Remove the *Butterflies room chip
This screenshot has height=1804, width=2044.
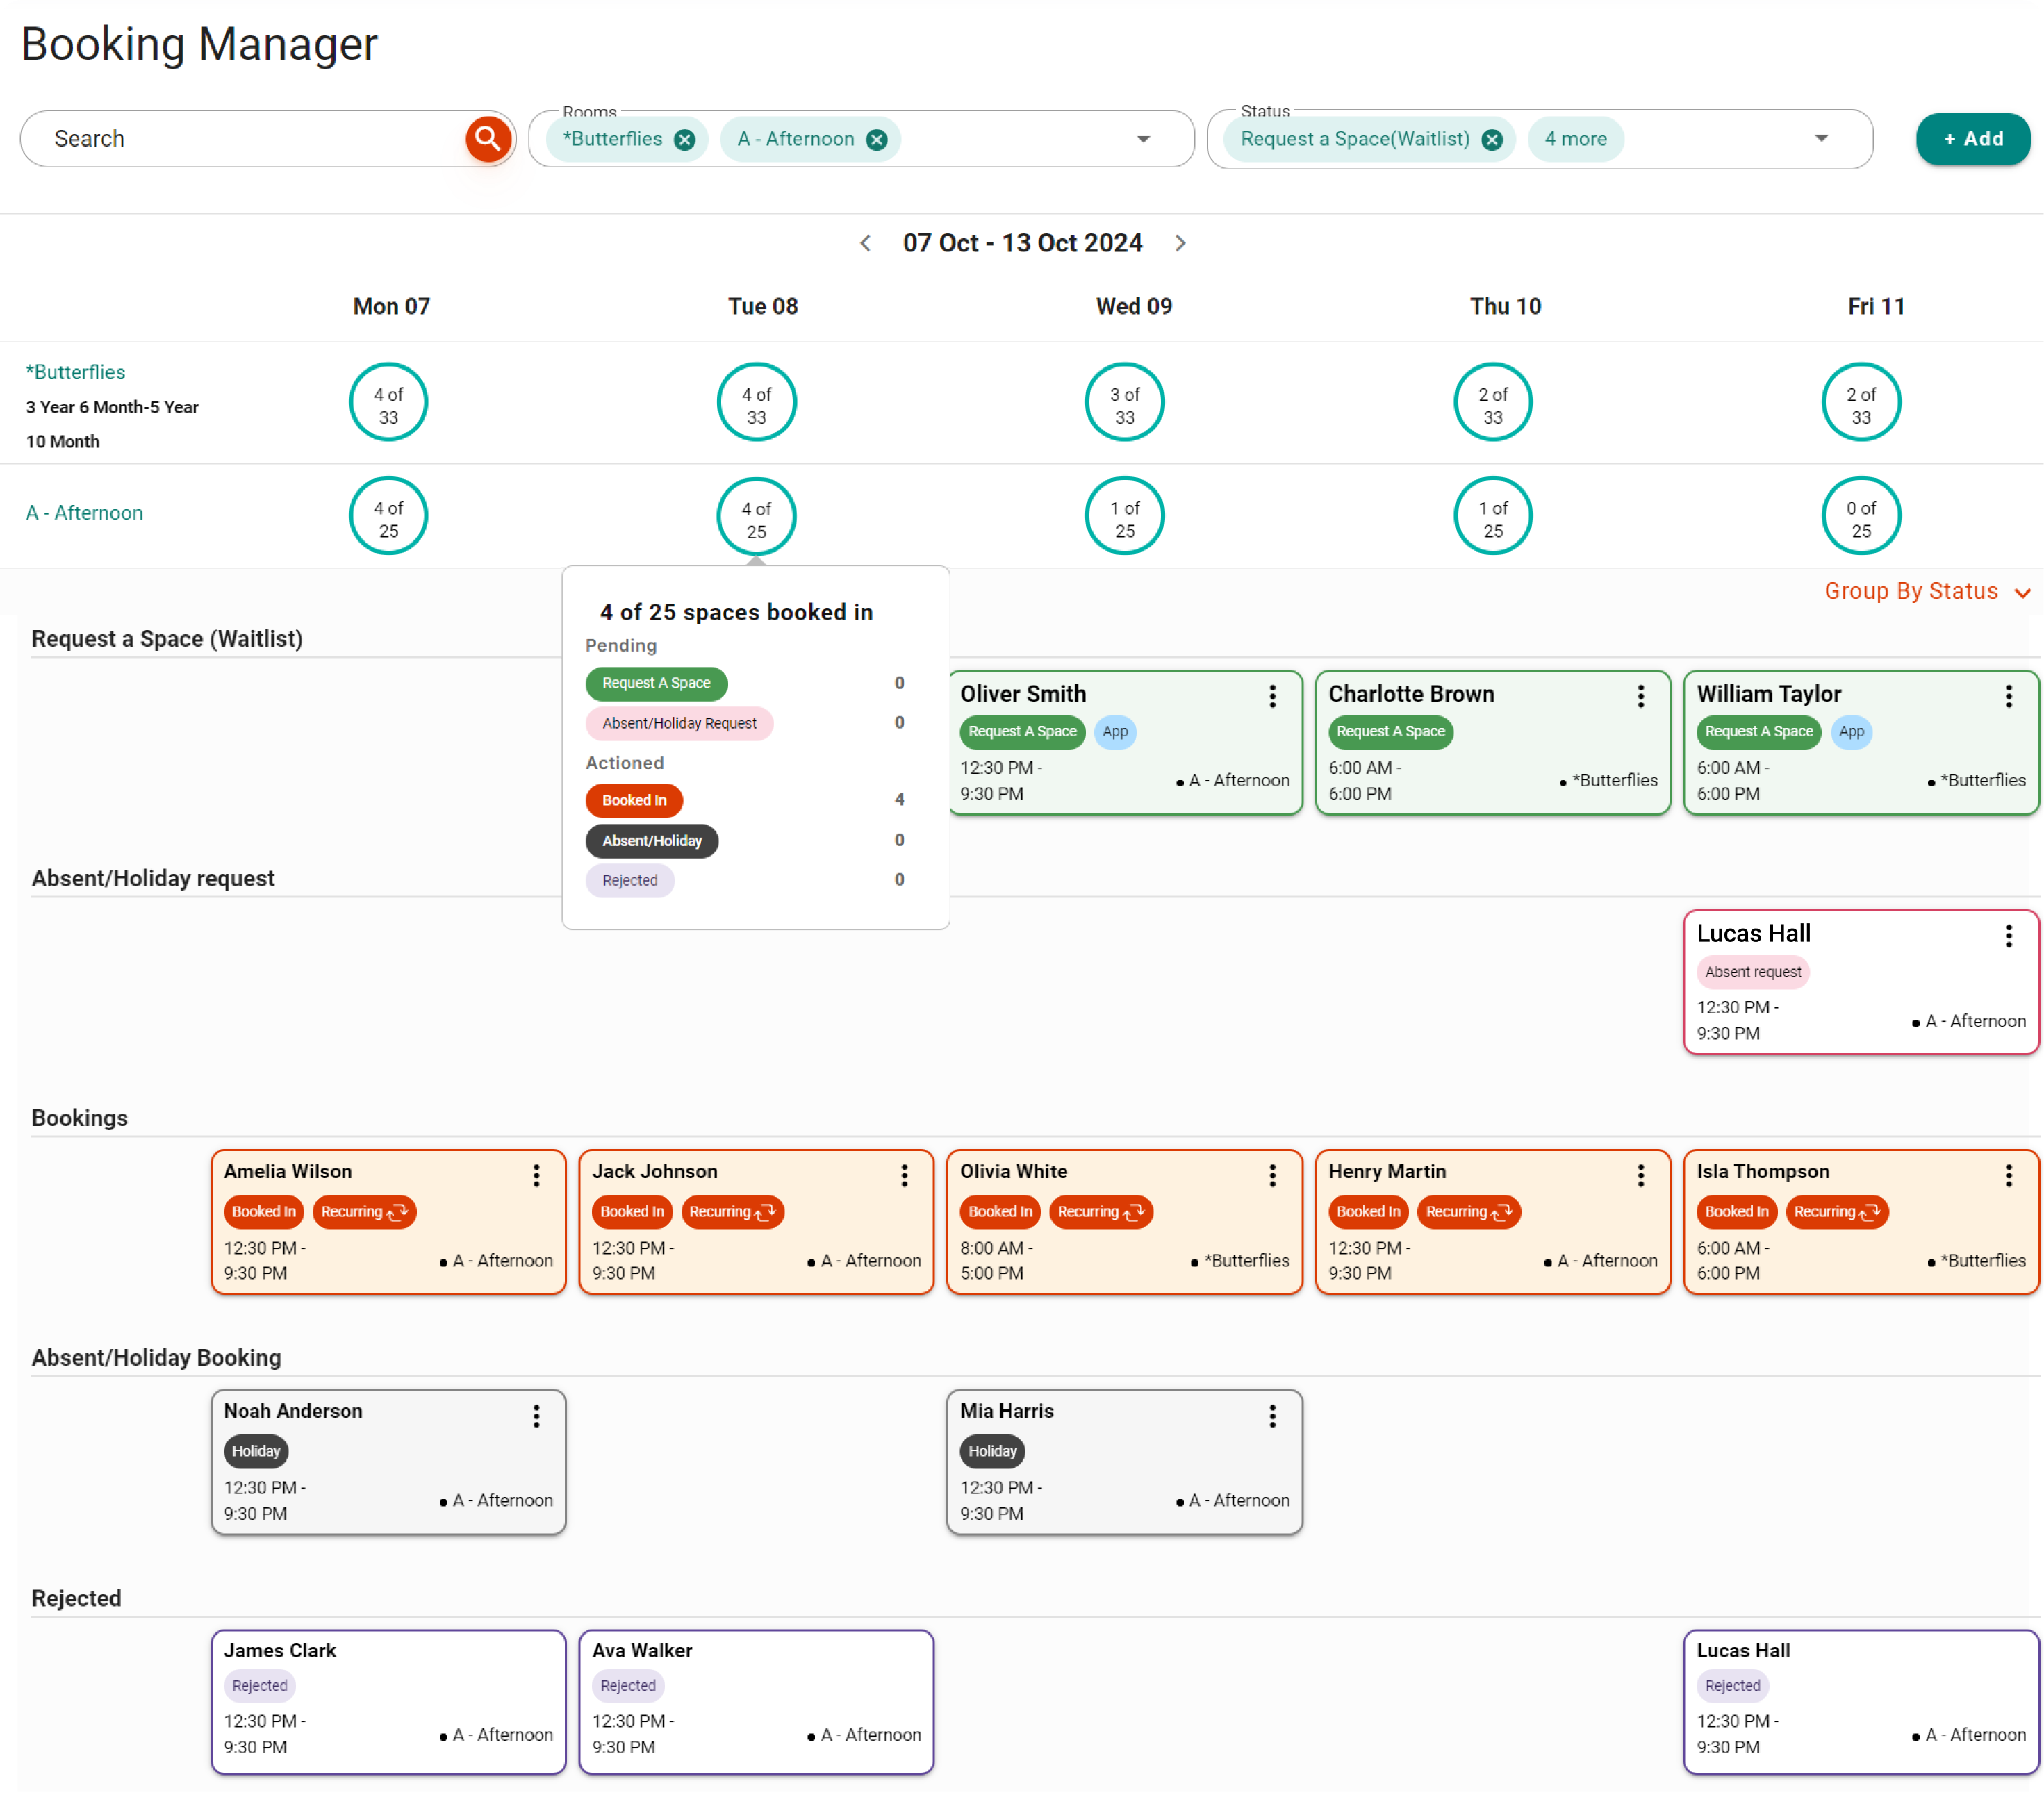(x=684, y=139)
